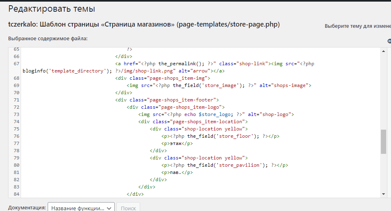Click line number 84 in the gutter
Image resolution: width=391 pixels, height=211 pixels.
pyautogui.click(x=16, y=194)
